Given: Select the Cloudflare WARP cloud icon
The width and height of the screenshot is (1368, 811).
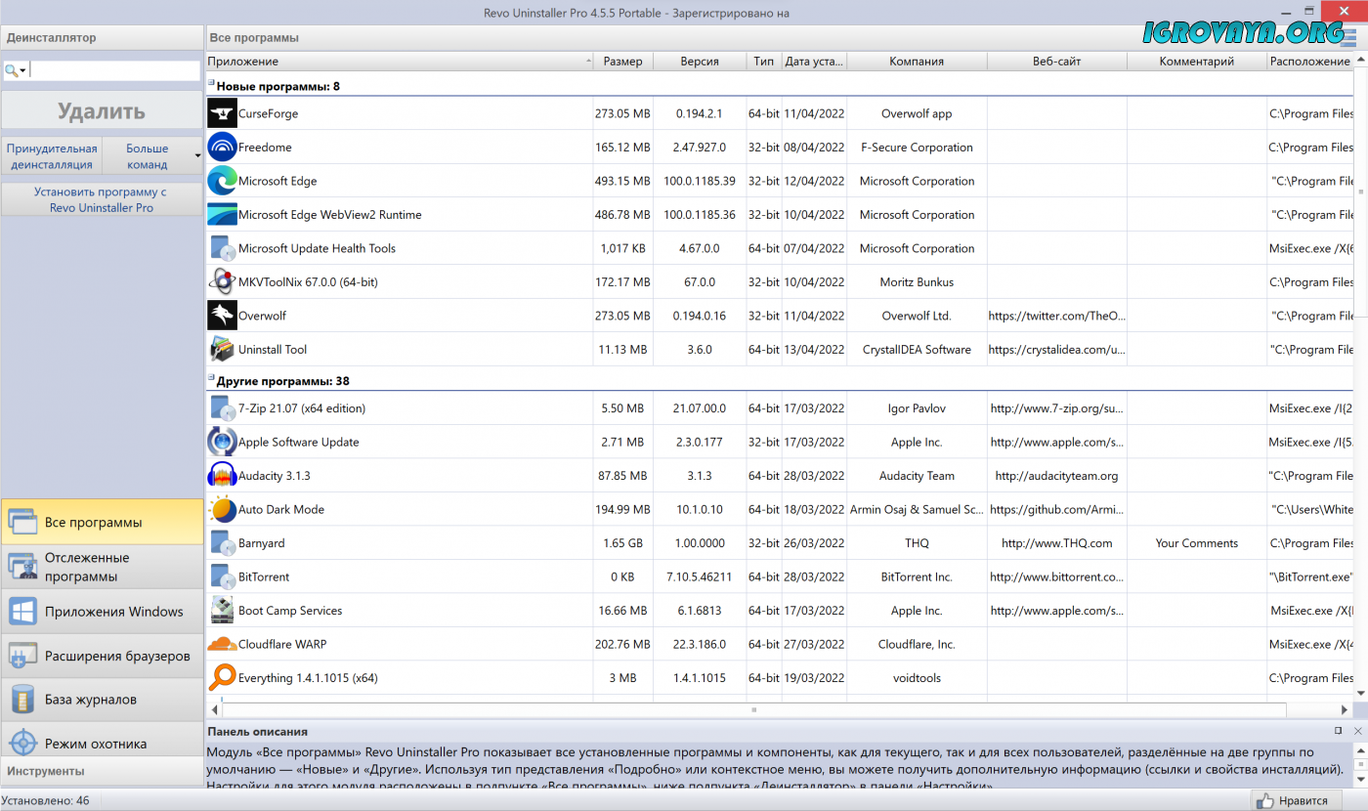Looking at the screenshot, I should (222, 645).
